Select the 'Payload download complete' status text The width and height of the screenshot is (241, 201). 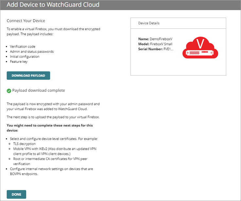39,90
